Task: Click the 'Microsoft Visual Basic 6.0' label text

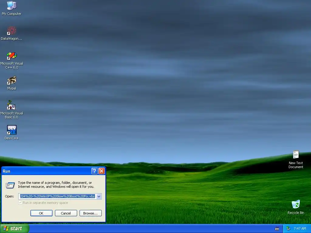Action: 12,115
